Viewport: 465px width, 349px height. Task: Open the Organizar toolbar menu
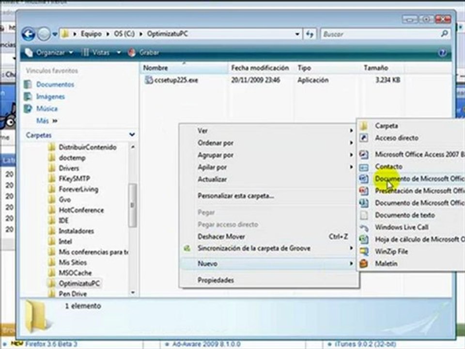[x=49, y=52]
